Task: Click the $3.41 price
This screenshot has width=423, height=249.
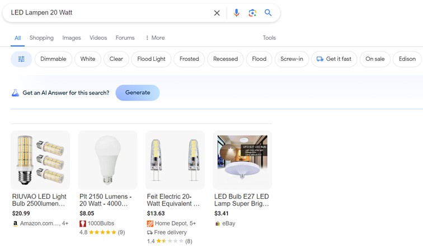Action: tap(222, 213)
